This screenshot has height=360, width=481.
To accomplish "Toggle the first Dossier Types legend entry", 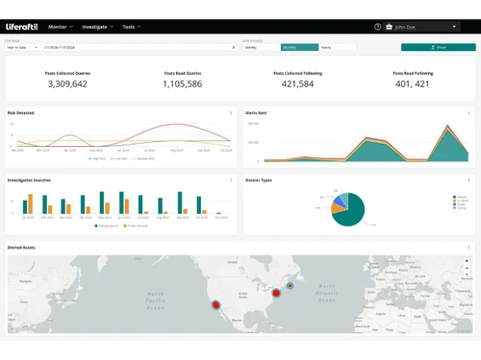I will [x=460, y=197].
